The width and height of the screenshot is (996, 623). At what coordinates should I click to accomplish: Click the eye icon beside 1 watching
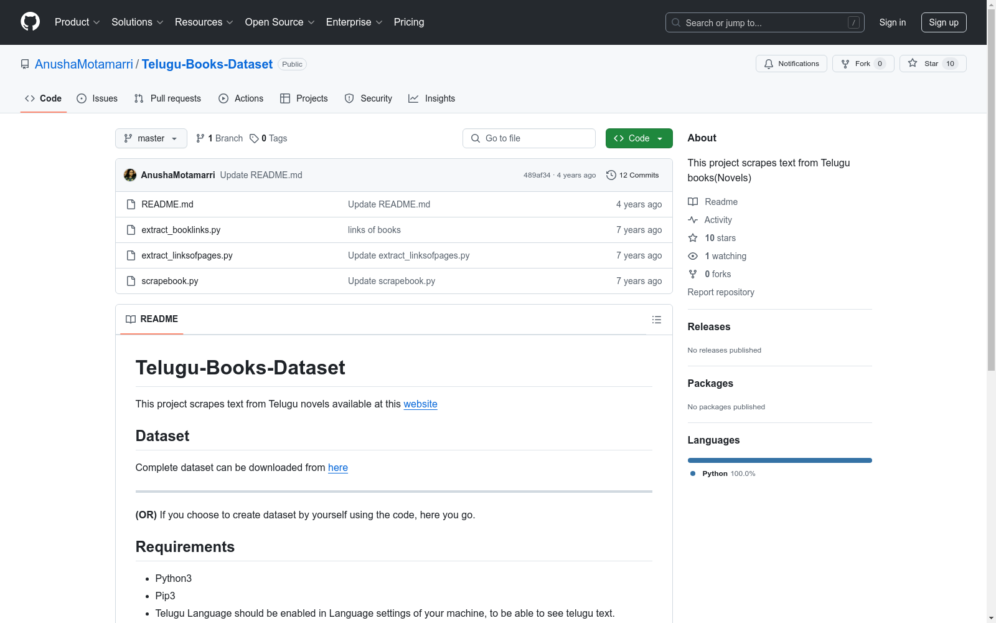693,256
